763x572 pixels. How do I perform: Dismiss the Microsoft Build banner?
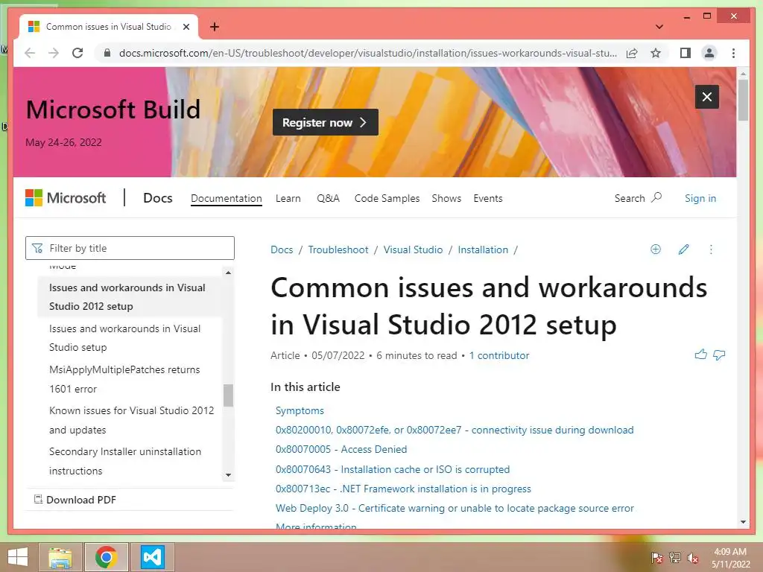(x=706, y=97)
